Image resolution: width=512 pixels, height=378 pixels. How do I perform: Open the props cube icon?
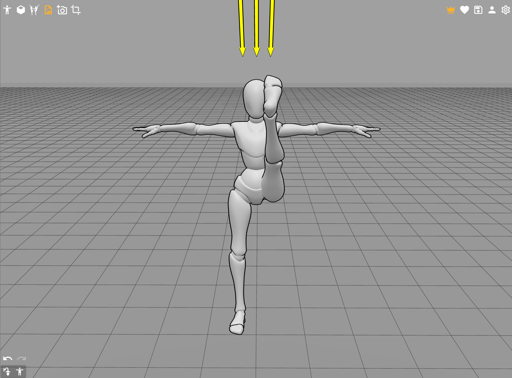[21, 10]
